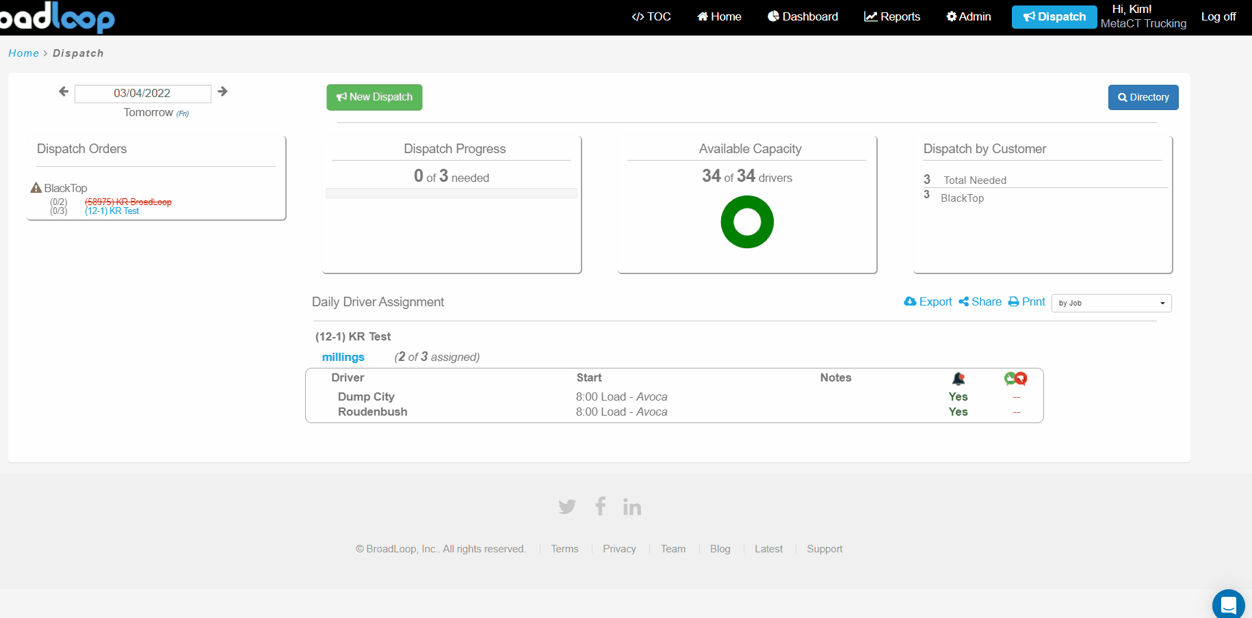Open Reports in top navigation
The image size is (1252, 618).
pyautogui.click(x=892, y=16)
